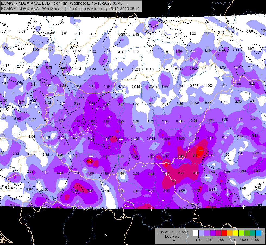This screenshot has height=245, width=266.
Task: Click the wind shear value 0.571
Action: tap(151, 104)
